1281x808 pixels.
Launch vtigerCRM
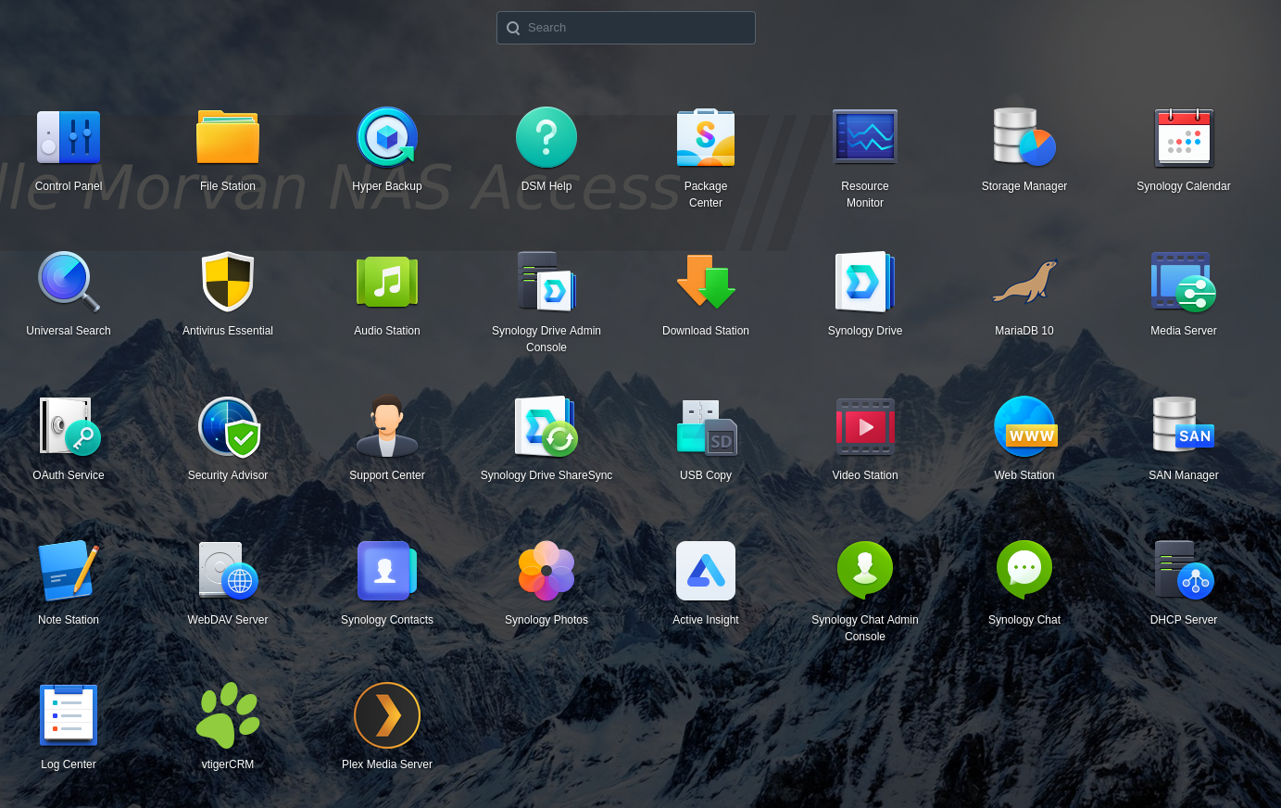pos(228,715)
